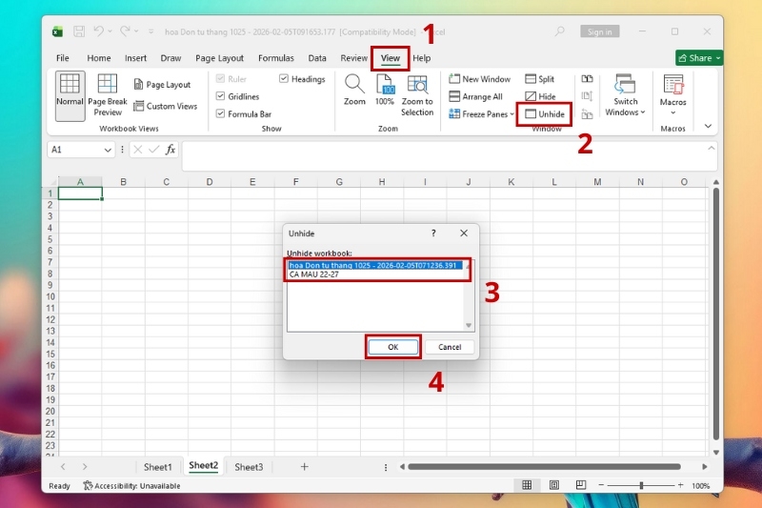This screenshot has height=508, width=762.
Task: Toggle the Formula Bar checkbox
Action: pos(221,113)
